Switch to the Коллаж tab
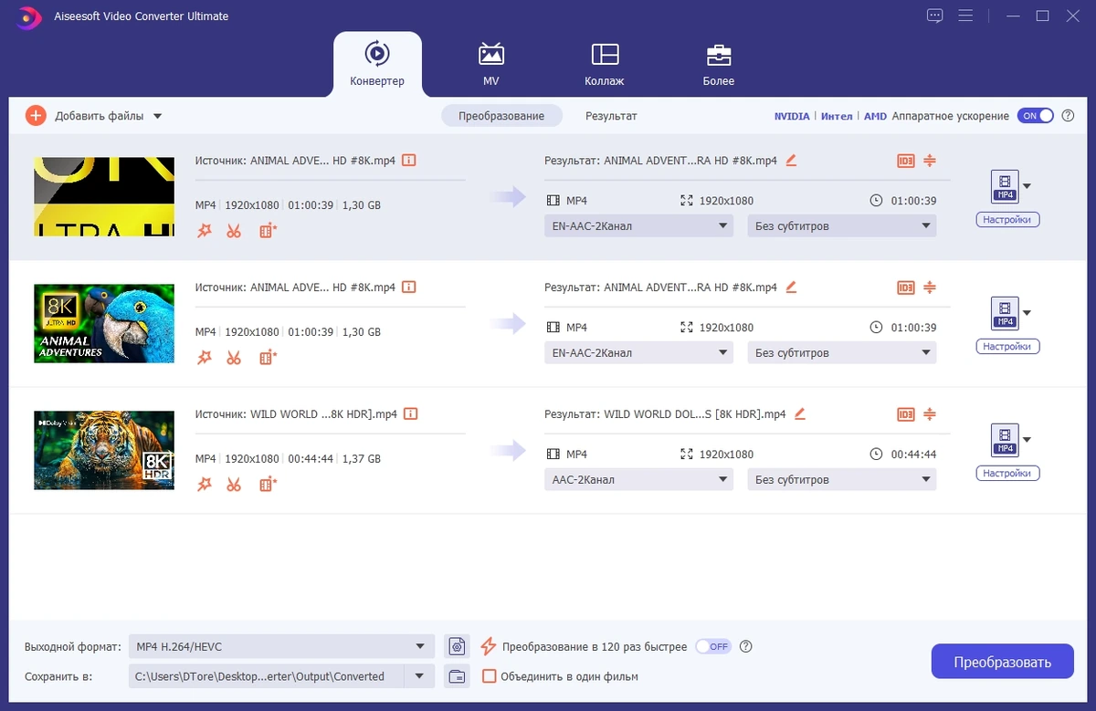The height and width of the screenshot is (711, 1096). tap(605, 65)
